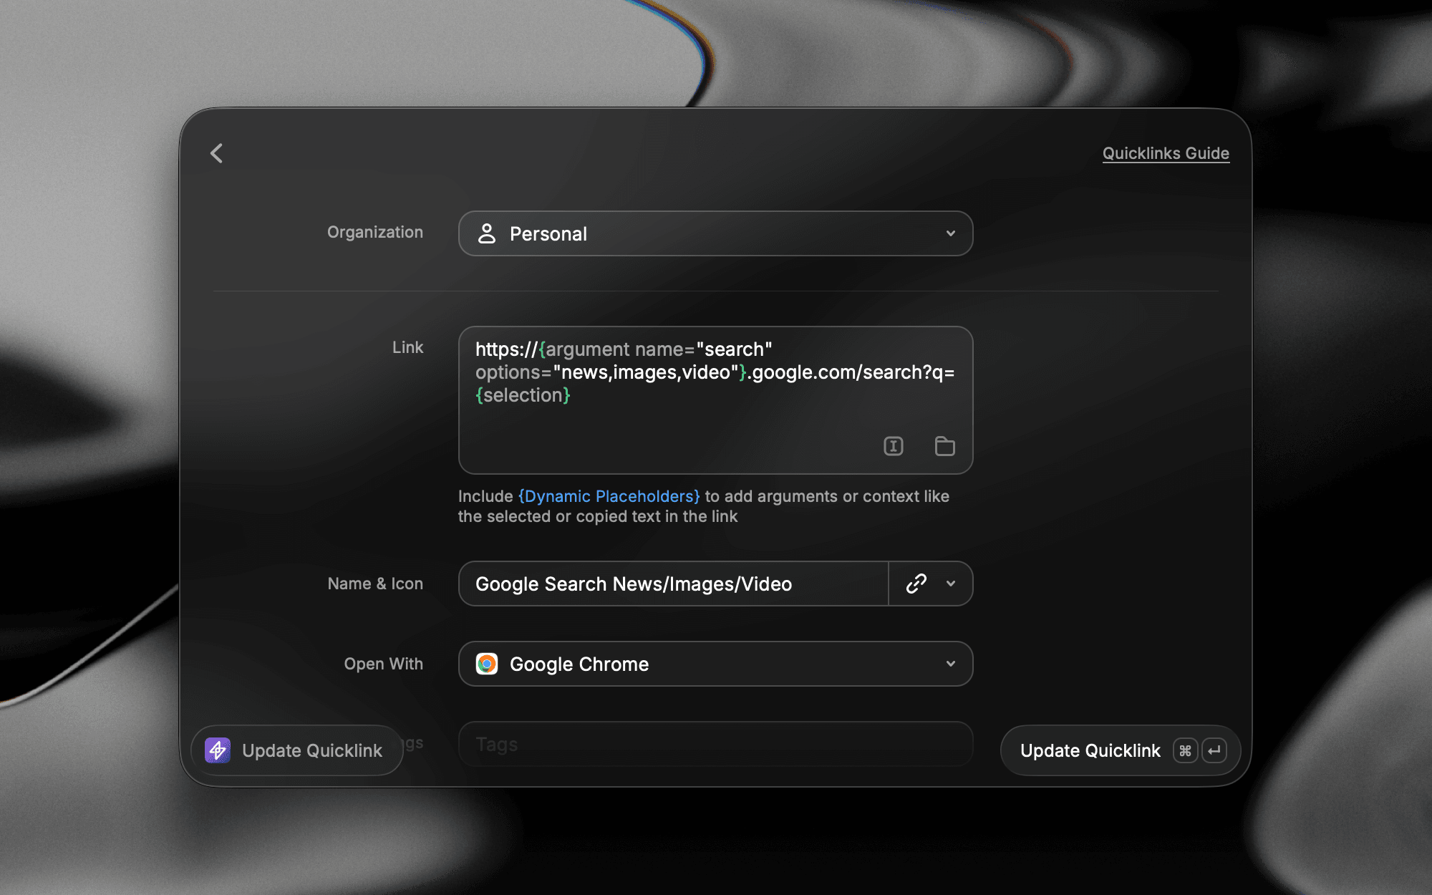Viewport: 1432px width, 895px height.
Task: Choose file with the folder icon
Action: tap(945, 446)
